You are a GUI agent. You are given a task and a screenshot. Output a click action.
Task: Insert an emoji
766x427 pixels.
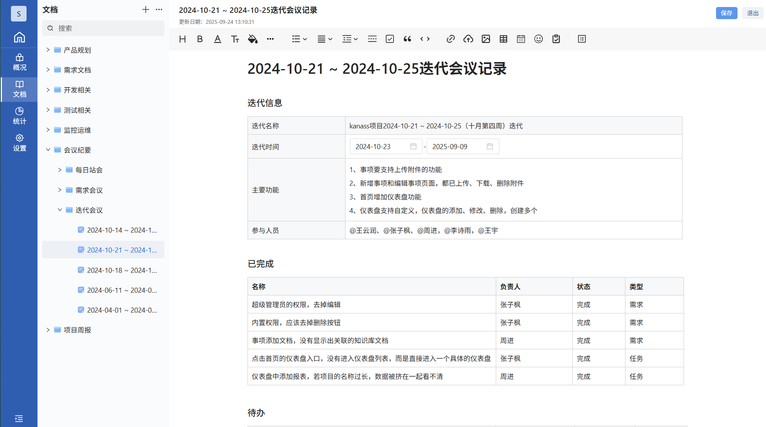pyautogui.click(x=538, y=39)
